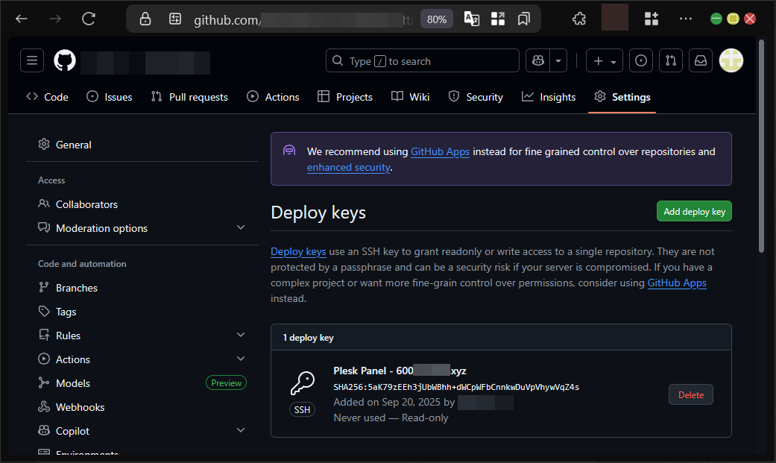
Task: Switch to the Insights tab
Action: [x=549, y=97]
